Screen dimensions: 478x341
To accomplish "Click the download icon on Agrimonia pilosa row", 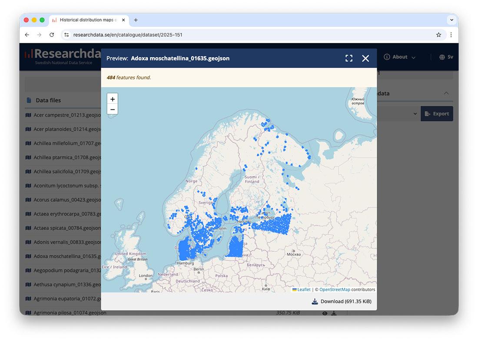I will click(334, 312).
